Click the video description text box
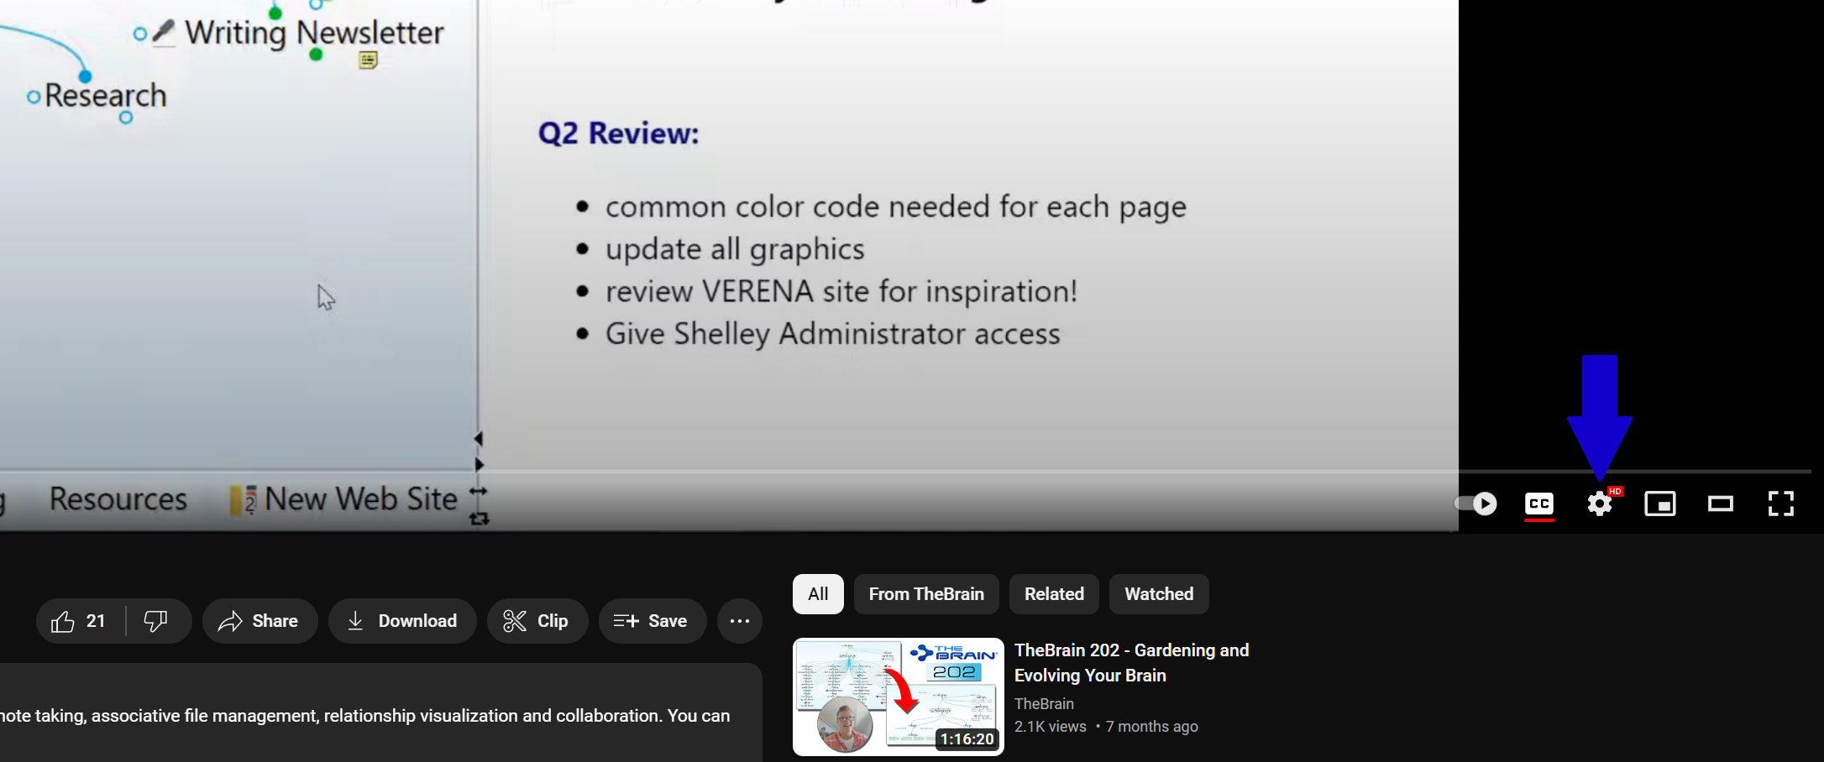 380,713
